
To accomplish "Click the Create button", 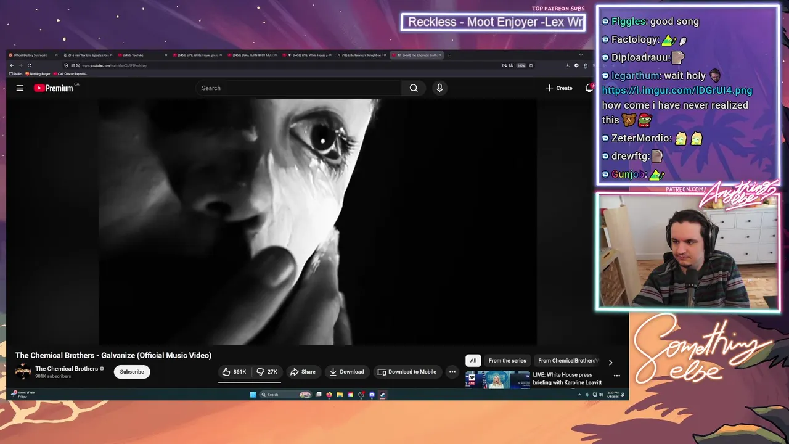I will pos(559,88).
